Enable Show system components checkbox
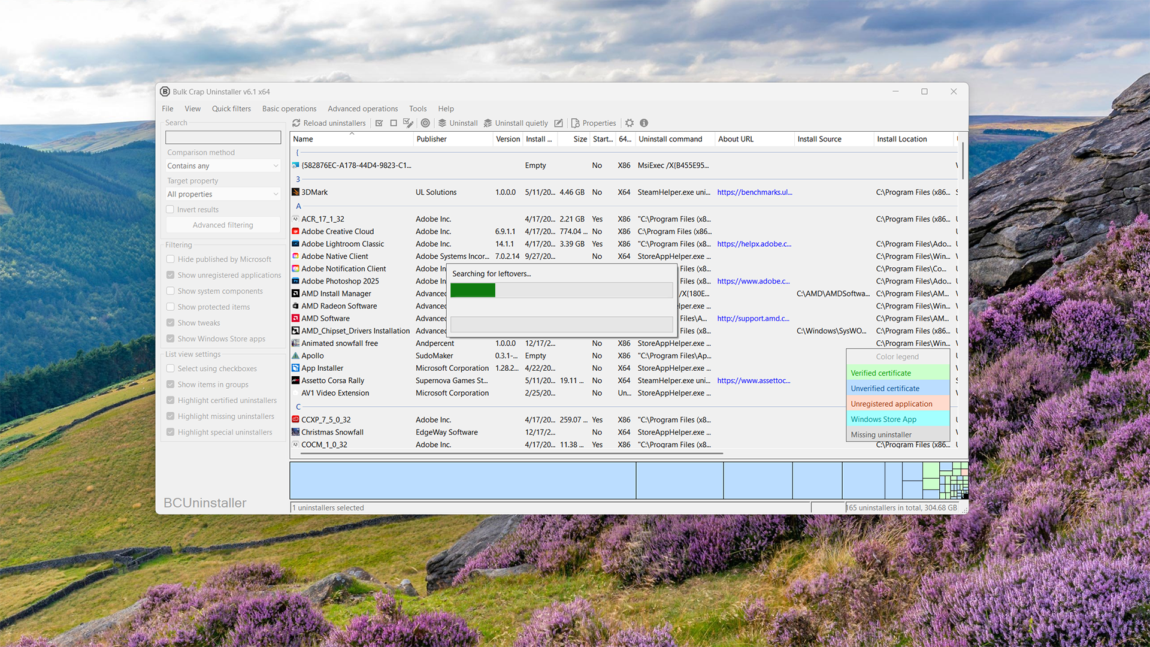The image size is (1150, 647). pyautogui.click(x=171, y=291)
